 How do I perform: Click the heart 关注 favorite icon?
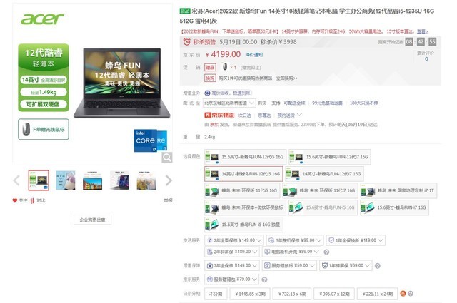click(14, 200)
